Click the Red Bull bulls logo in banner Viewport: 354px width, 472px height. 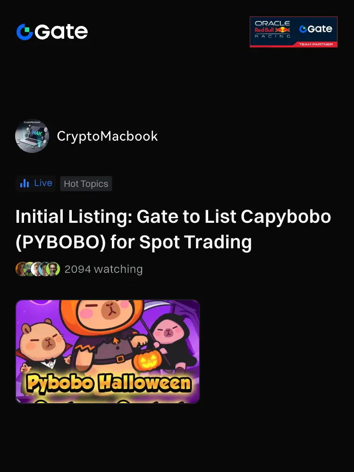[x=282, y=30]
